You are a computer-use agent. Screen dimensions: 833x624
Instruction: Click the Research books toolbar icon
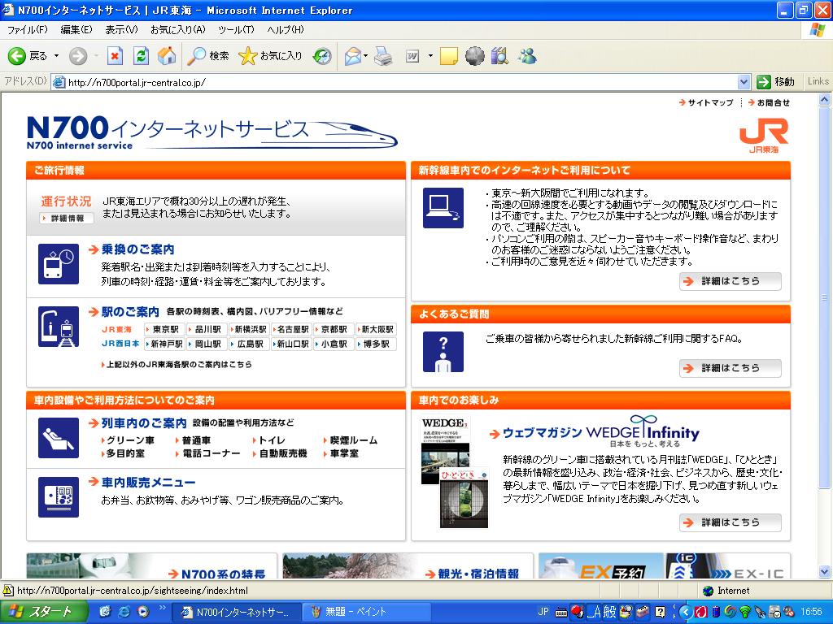[x=500, y=56]
